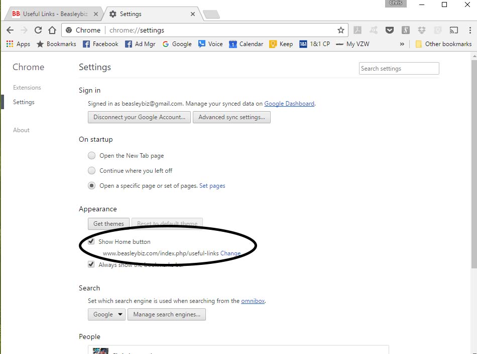Expand the bookmarks bar overflow chevron
The height and width of the screenshot is (354, 477).
tap(402, 44)
